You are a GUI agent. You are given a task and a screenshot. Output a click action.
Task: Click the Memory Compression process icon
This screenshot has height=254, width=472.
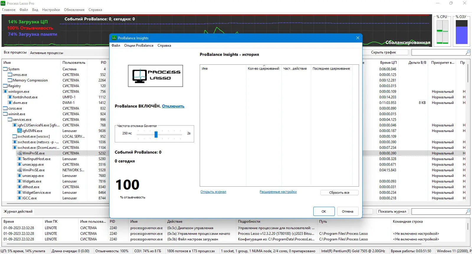(x=10, y=80)
